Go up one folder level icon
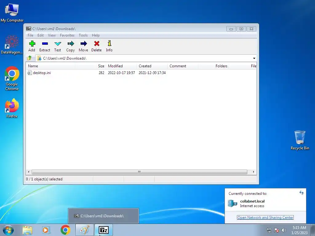The width and height of the screenshot is (315, 236). pos(30,58)
